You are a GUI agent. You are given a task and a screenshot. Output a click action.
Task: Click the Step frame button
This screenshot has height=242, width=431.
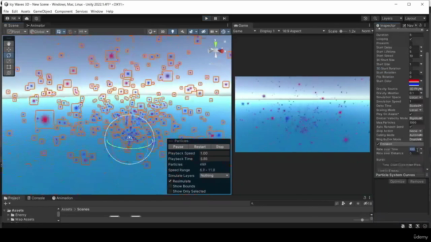[x=224, y=18]
